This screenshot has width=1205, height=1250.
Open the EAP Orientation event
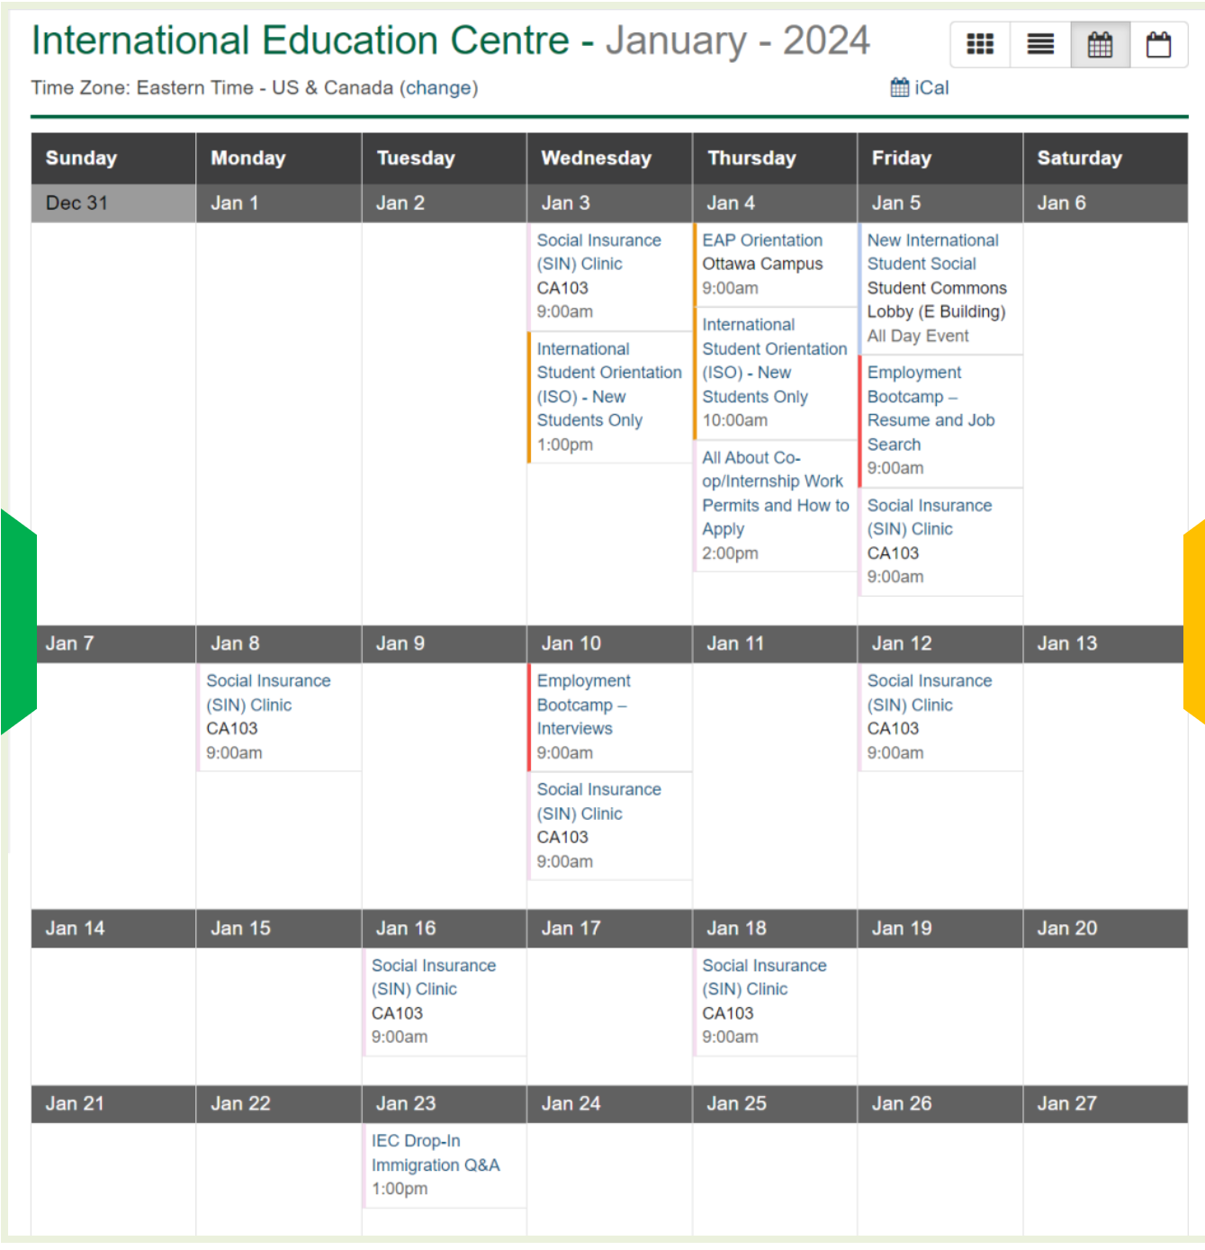pyautogui.click(x=761, y=240)
